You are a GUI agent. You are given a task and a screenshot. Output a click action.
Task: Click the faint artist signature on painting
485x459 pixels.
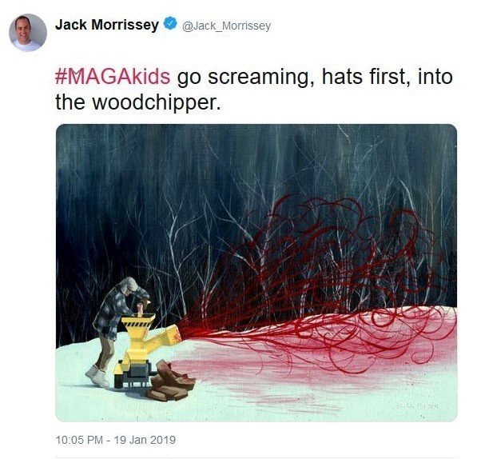[418, 405]
